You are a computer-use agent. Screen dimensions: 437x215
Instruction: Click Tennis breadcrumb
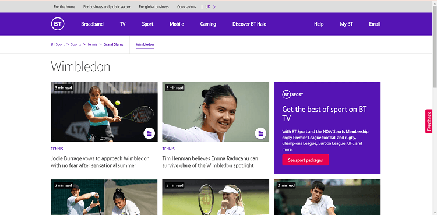point(92,44)
